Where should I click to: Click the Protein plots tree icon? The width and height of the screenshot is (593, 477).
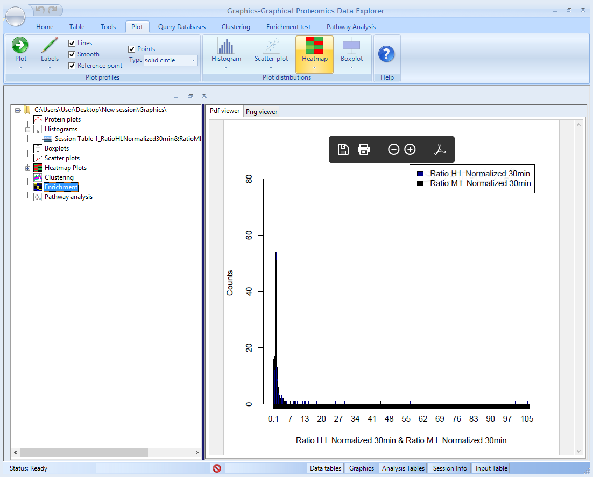tap(38, 119)
